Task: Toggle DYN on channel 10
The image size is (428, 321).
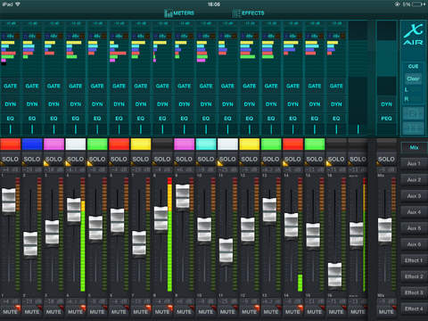Action: [206, 104]
